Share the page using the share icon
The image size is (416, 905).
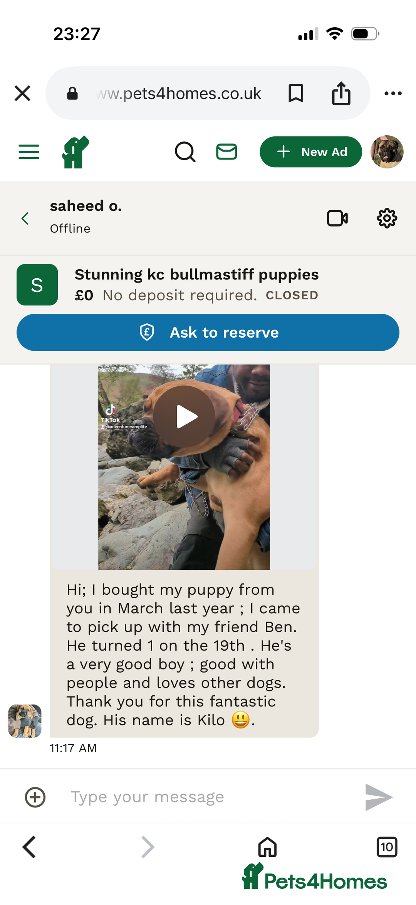click(341, 93)
